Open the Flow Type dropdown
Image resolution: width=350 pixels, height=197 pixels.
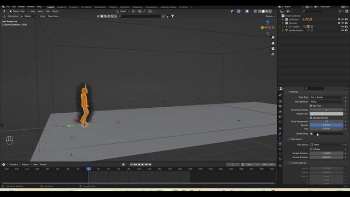click(326, 97)
